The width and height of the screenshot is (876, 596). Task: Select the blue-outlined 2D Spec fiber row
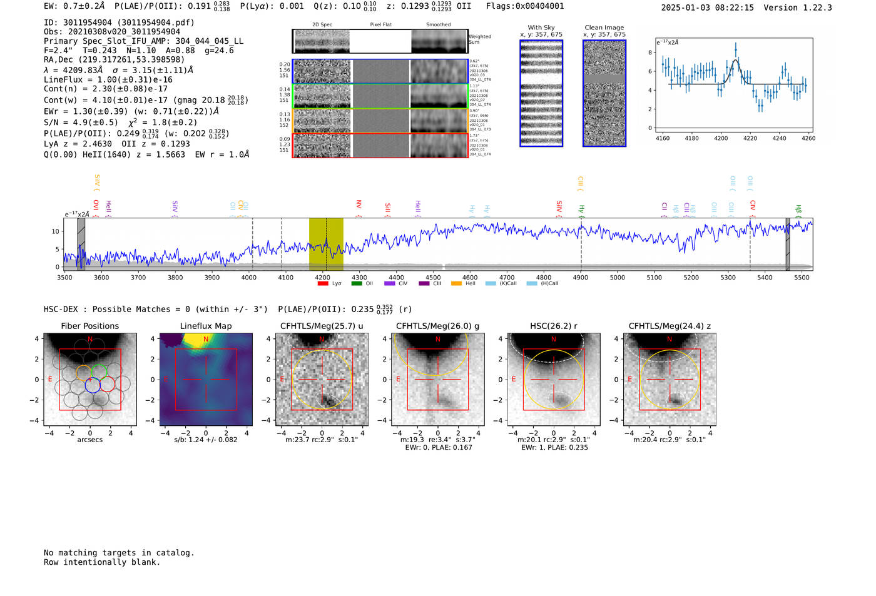pyautogui.click(x=380, y=71)
